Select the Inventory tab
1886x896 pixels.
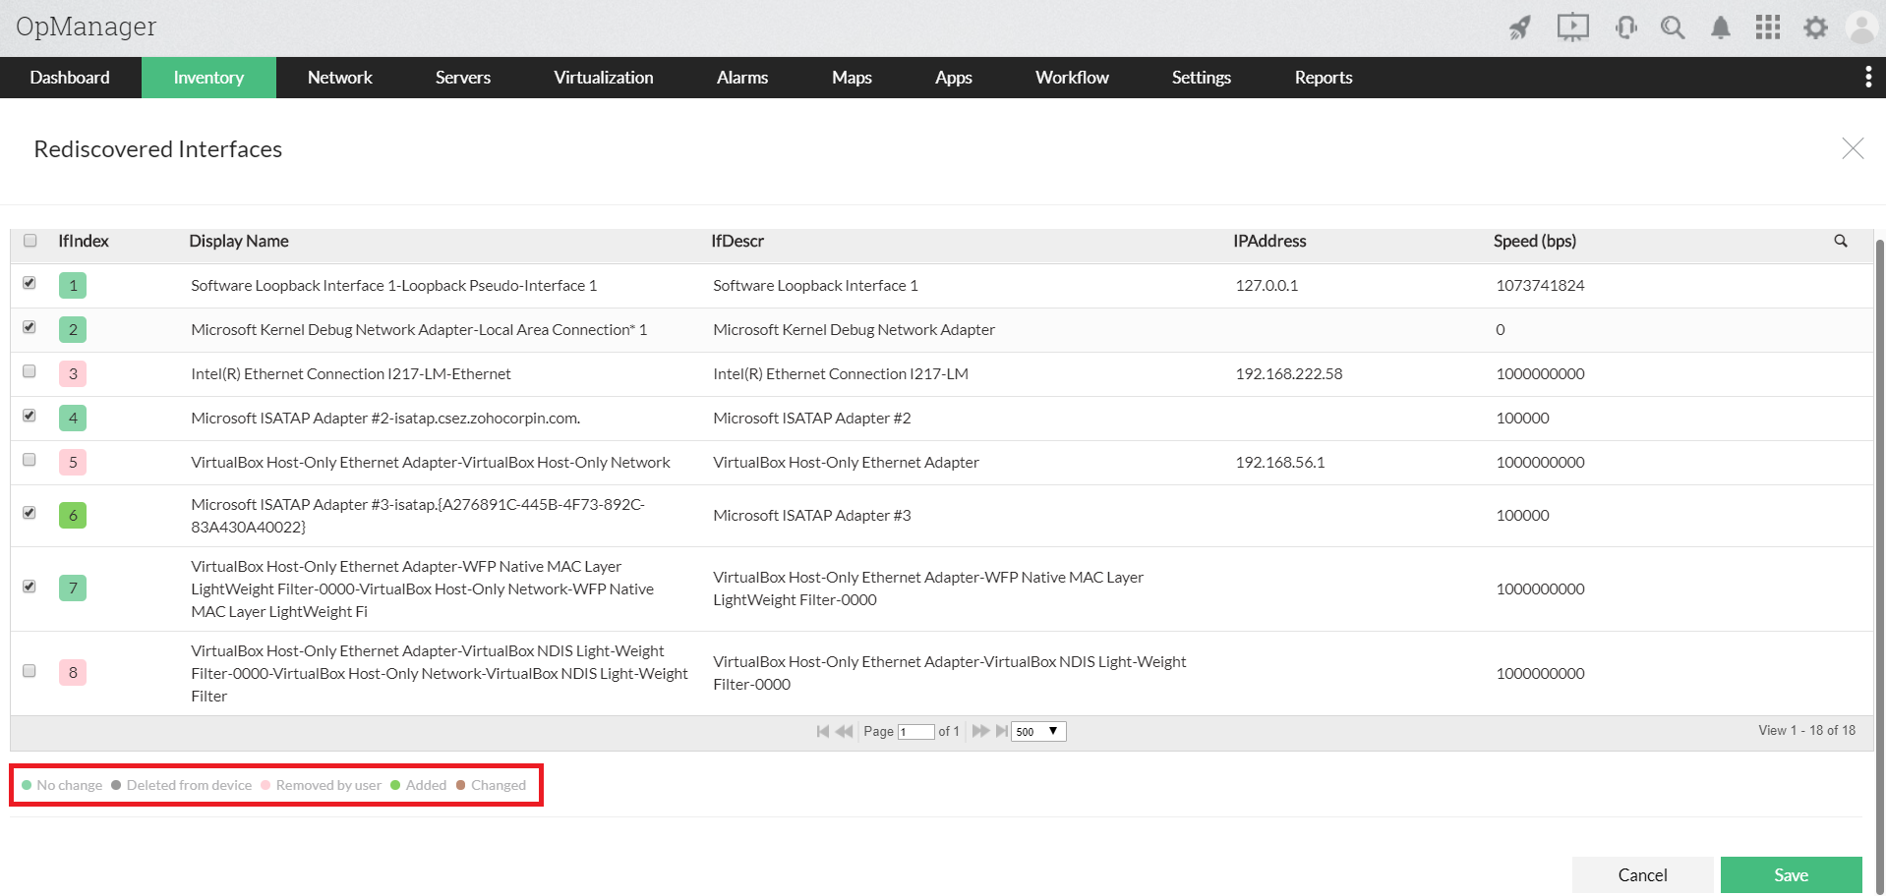coord(208,78)
